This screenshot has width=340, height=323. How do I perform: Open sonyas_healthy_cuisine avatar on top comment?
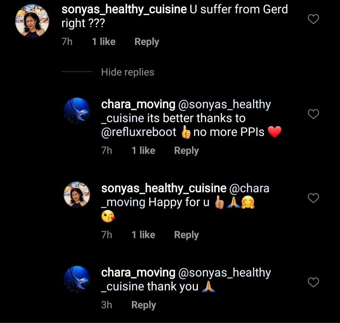[x=32, y=21]
